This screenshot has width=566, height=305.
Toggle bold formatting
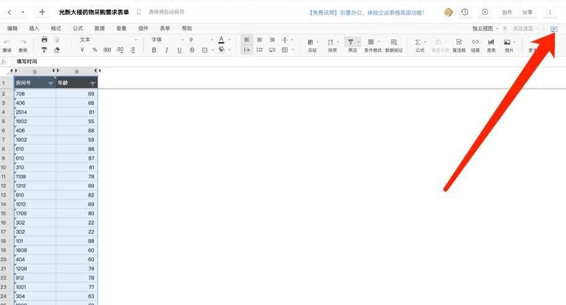tap(154, 50)
